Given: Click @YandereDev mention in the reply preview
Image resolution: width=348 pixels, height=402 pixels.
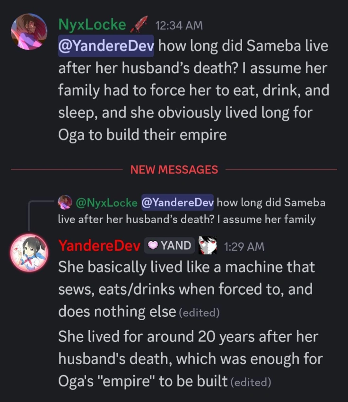Looking at the screenshot, I should (x=177, y=202).
